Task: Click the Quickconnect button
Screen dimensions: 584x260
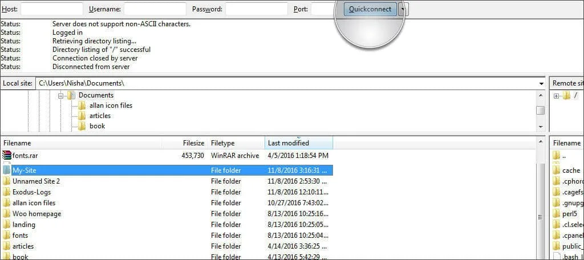Action: [x=370, y=9]
